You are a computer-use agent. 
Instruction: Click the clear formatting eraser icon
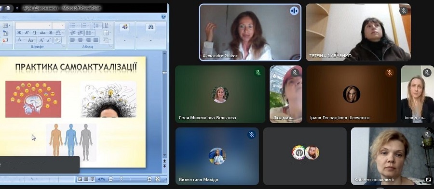[x=57, y=40]
